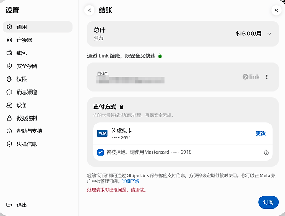Click the green lock icon after Link heading
The width and height of the screenshot is (285, 216).
click(160, 56)
